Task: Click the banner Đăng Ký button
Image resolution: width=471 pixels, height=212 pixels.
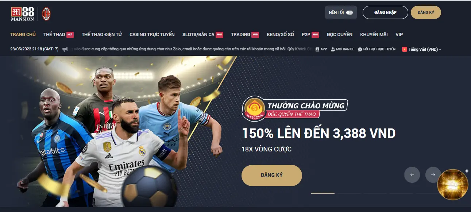Action: [272, 176]
